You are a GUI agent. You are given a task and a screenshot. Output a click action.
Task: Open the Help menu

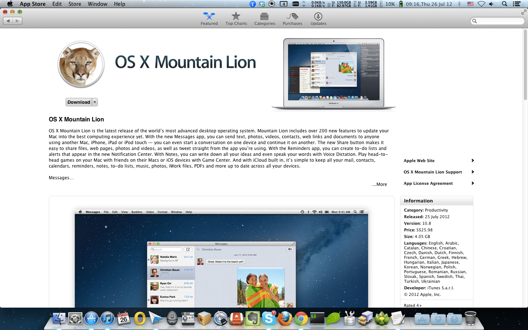coord(120,4)
